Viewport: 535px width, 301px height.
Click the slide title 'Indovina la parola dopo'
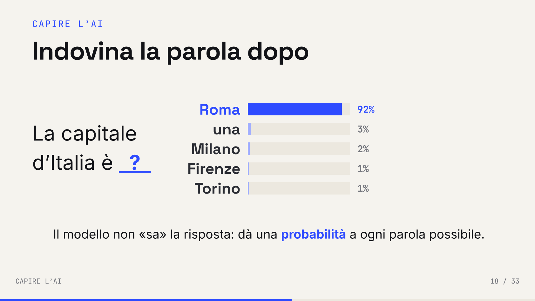(x=171, y=51)
